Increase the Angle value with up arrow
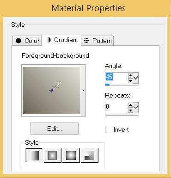The image size is (171, 178). click(130, 75)
